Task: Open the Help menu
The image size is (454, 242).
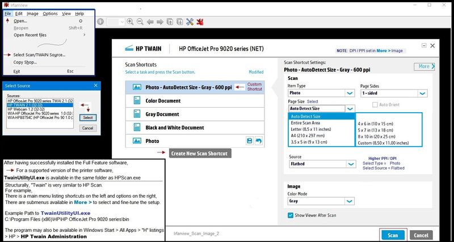Action: pos(79,14)
